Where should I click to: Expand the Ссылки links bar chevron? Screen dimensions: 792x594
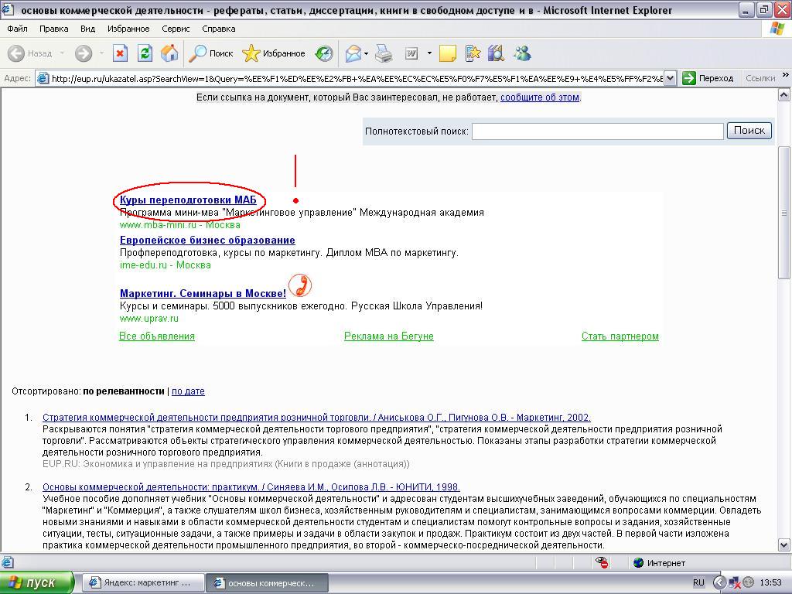[785, 76]
